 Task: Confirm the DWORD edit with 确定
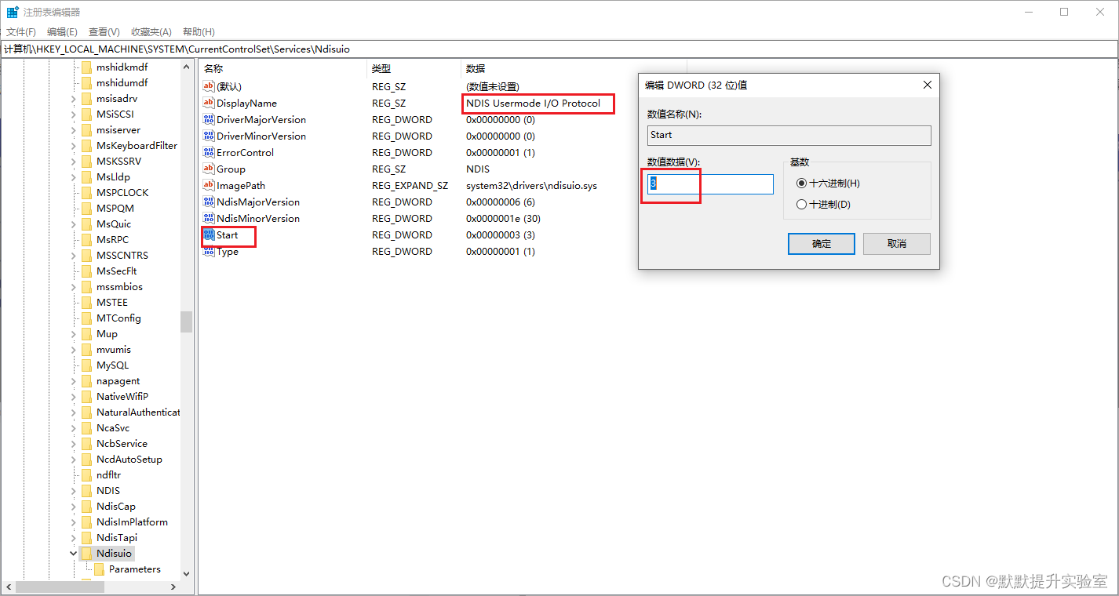pyautogui.click(x=821, y=244)
